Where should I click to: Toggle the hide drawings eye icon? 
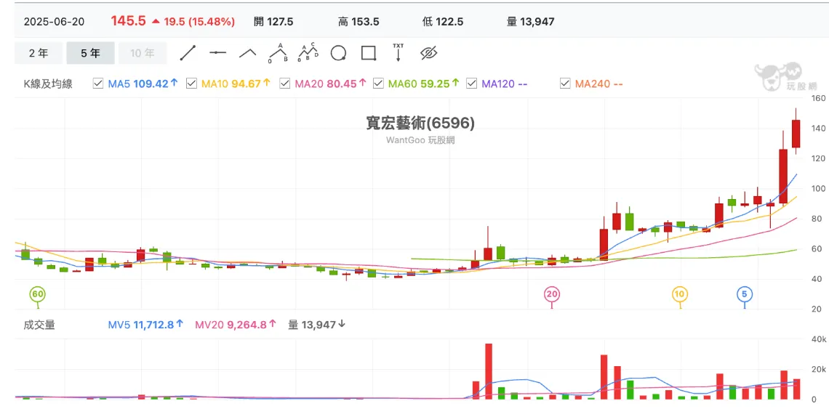coord(429,53)
